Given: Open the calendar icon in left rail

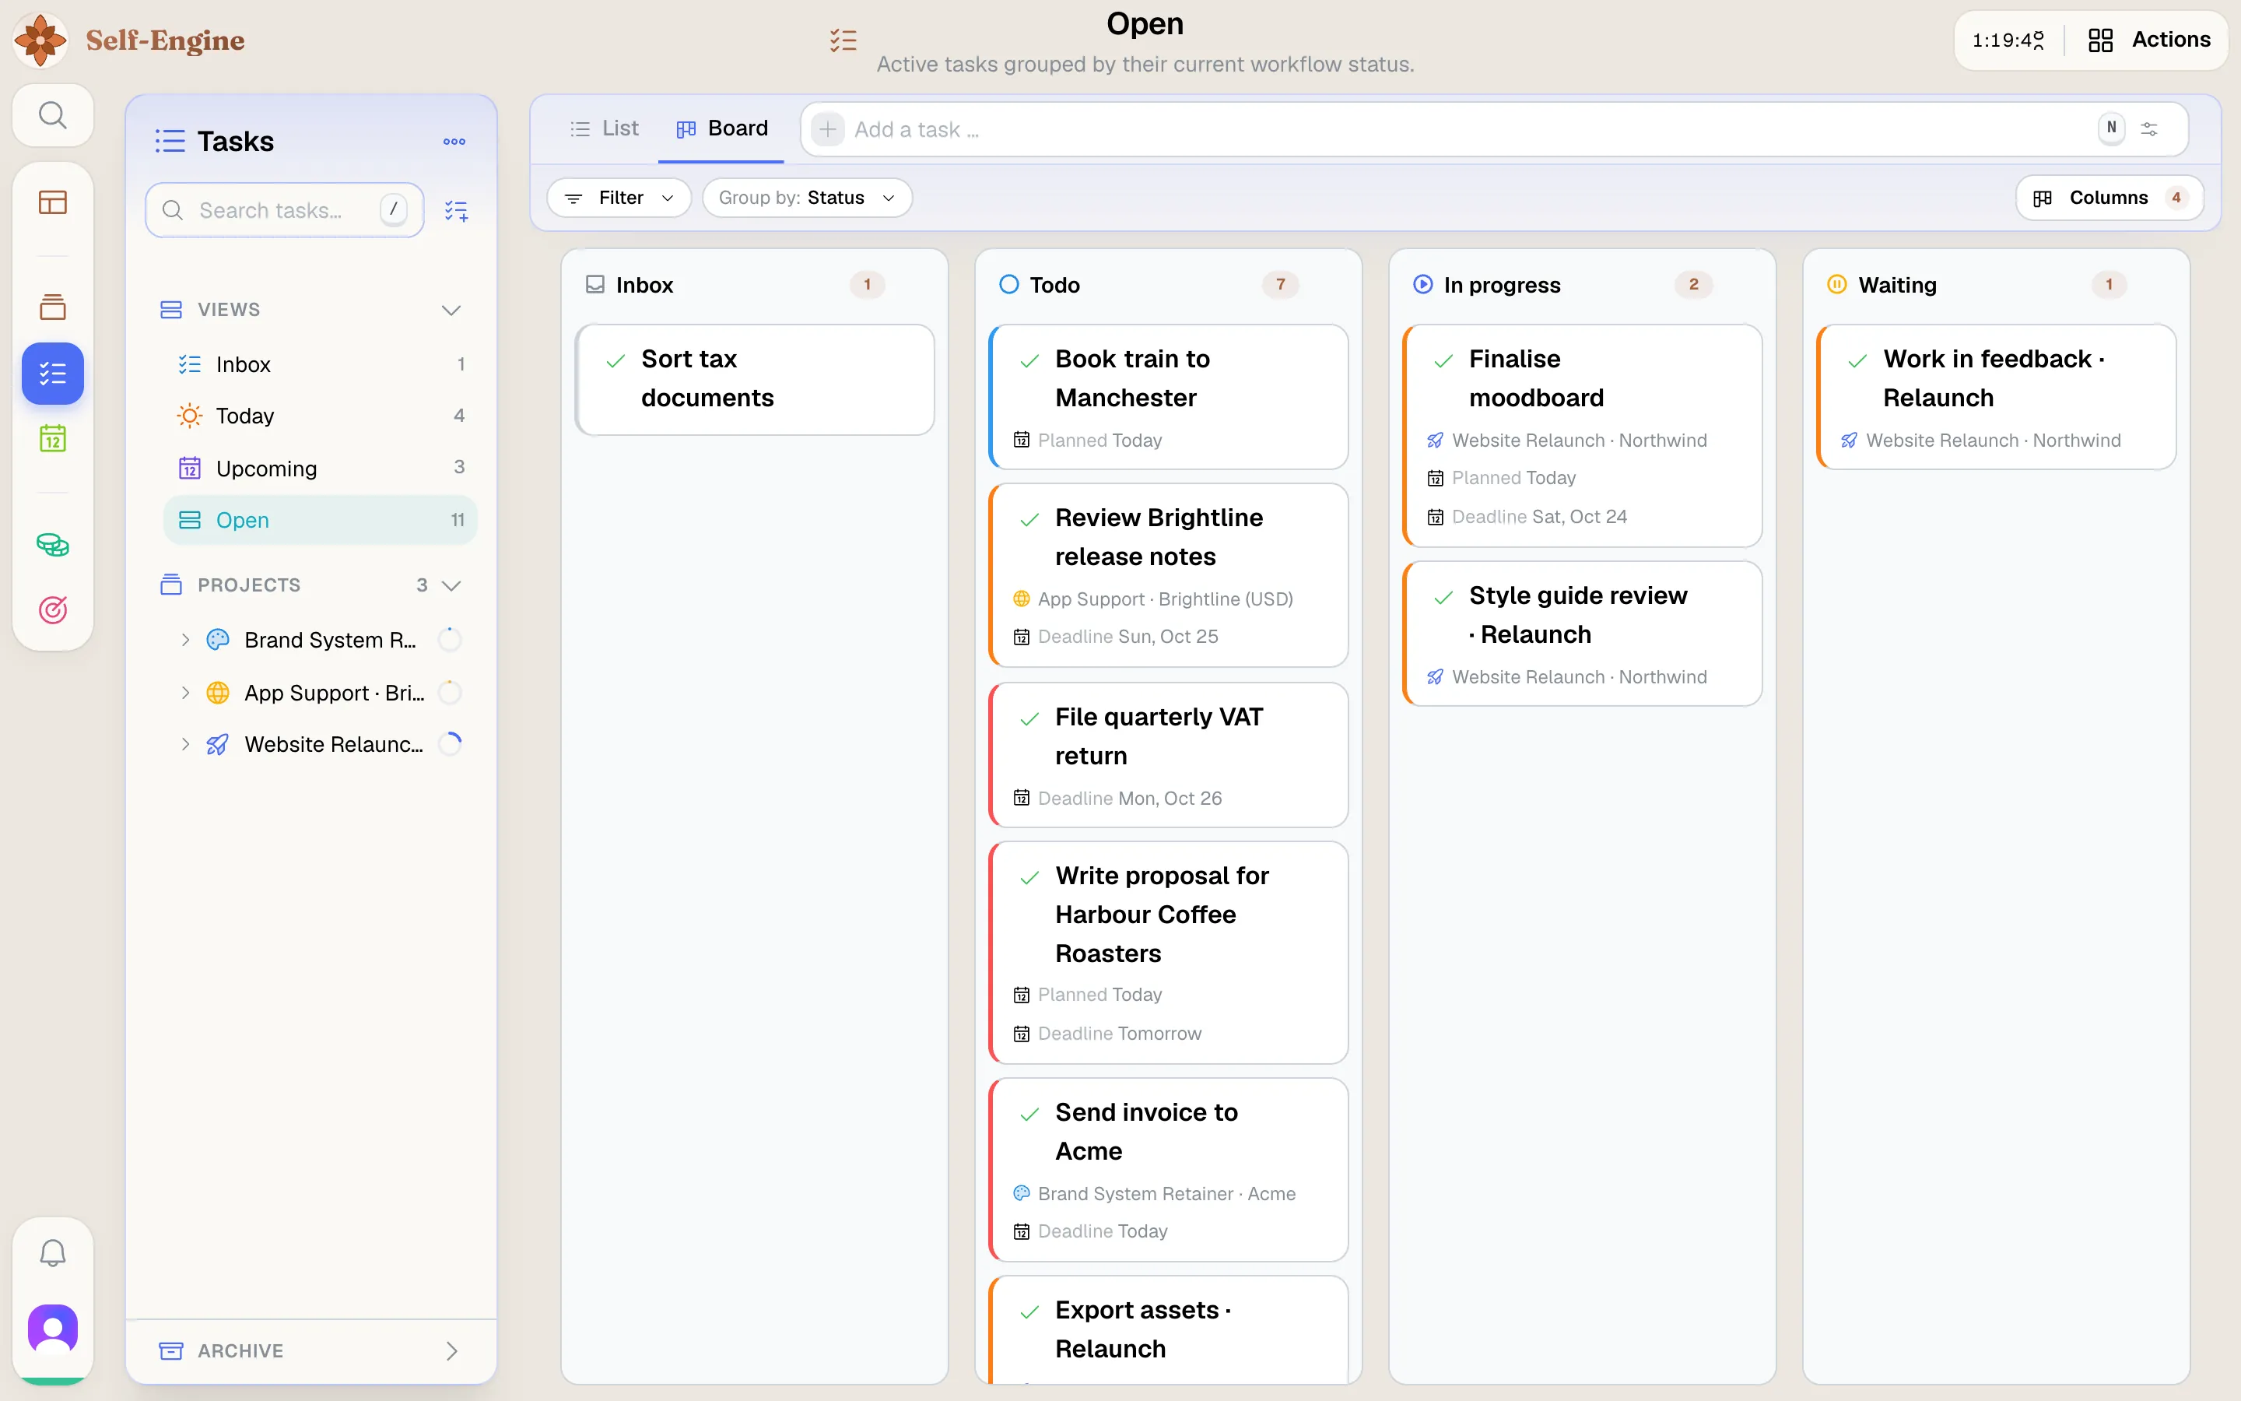Looking at the screenshot, I should click(x=53, y=438).
